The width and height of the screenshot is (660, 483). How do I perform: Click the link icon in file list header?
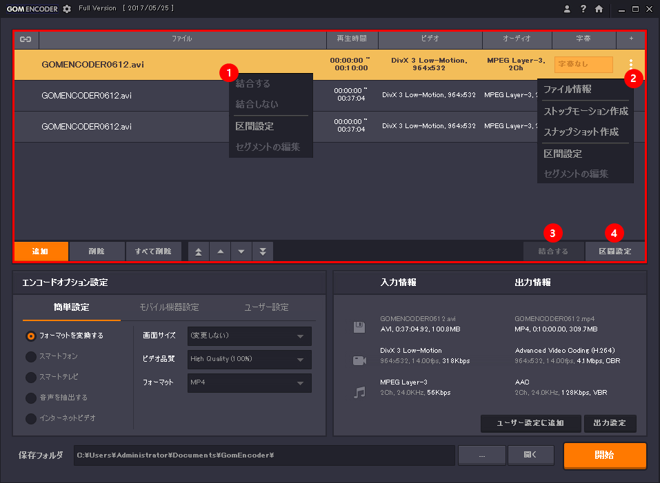coord(26,39)
